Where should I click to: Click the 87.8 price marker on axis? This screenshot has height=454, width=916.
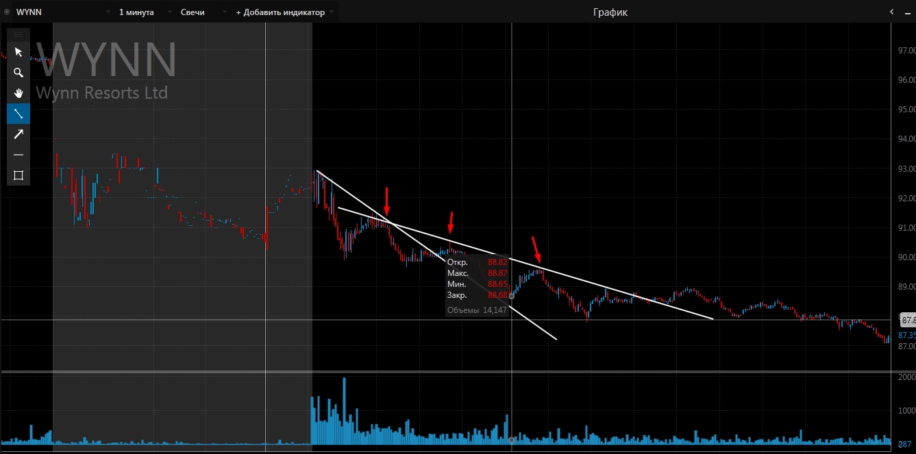click(x=908, y=320)
